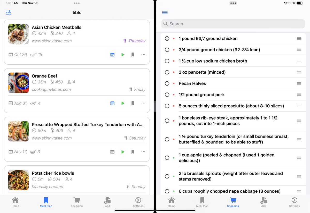Go to the Home tab in the right pane
310x213 pixels.
pyautogui.click(x=172, y=202)
